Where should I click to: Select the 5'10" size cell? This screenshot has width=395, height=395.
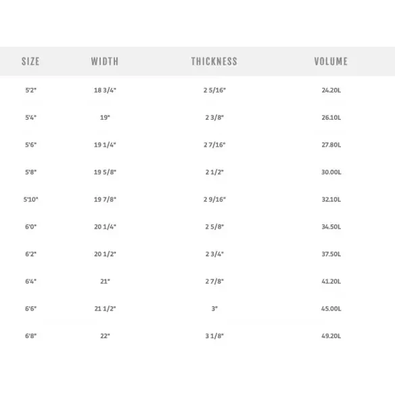[x=30, y=200]
